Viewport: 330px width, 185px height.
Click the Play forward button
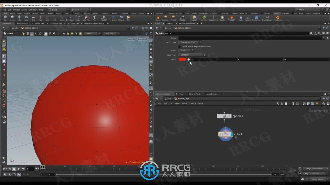pyautogui.click(x=19, y=169)
